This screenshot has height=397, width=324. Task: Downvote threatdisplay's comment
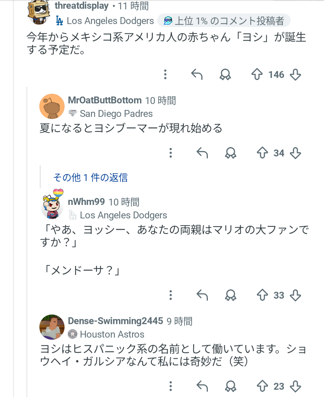pos(295,74)
